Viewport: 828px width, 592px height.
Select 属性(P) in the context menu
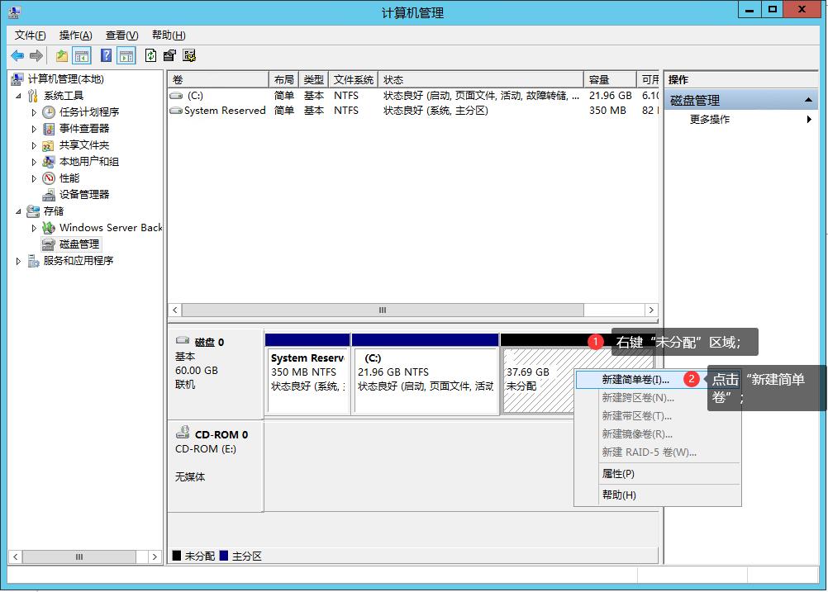pyautogui.click(x=618, y=474)
